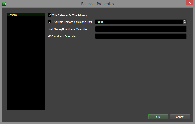195x124 pixels.
Task: Focus the Host Name/IP Address Override field
Action: tap(141, 29)
